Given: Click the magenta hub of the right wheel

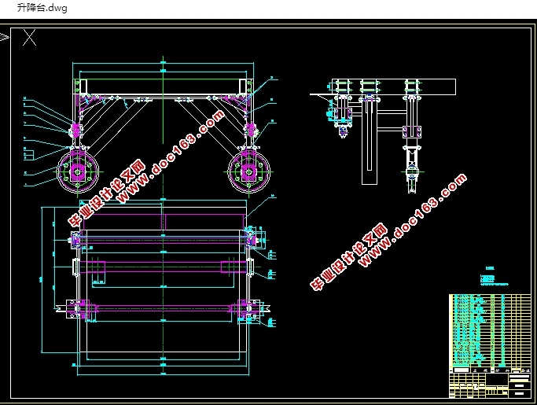Looking at the screenshot, I should 249,171.
